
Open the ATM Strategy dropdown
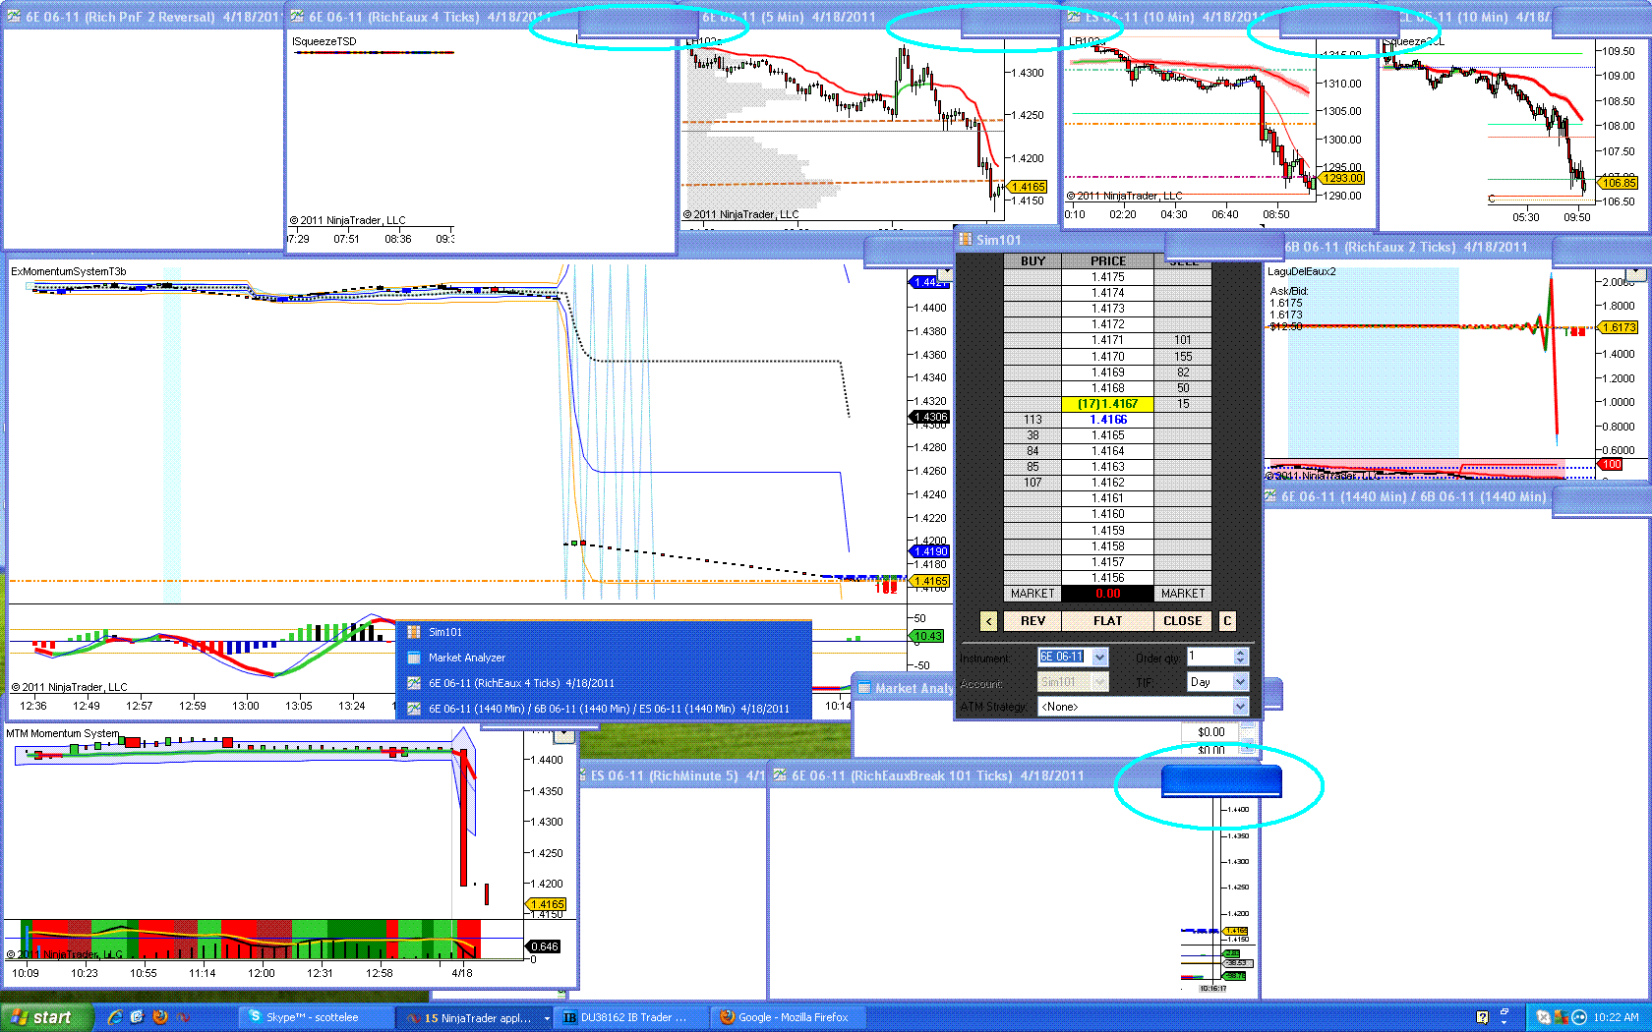click(x=1240, y=707)
